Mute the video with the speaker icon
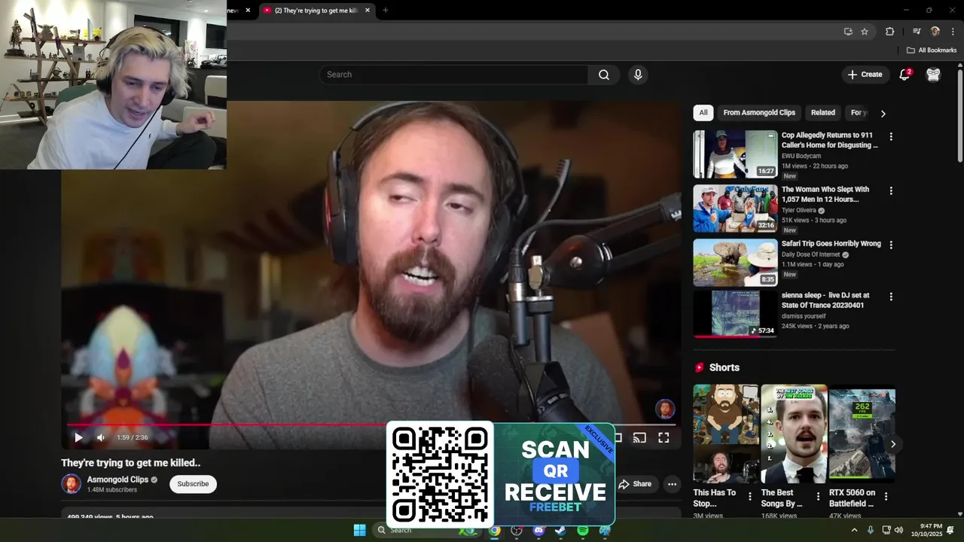This screenshot has width=964, height=542. 101,437
